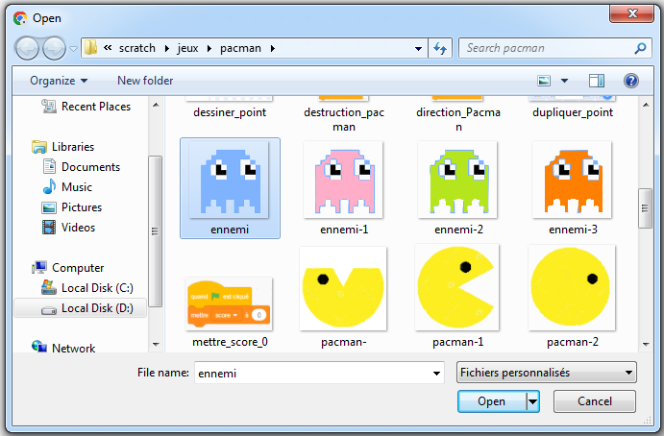Open the Pictures library
Screen dimensions: 664x436
coord(82,207)
